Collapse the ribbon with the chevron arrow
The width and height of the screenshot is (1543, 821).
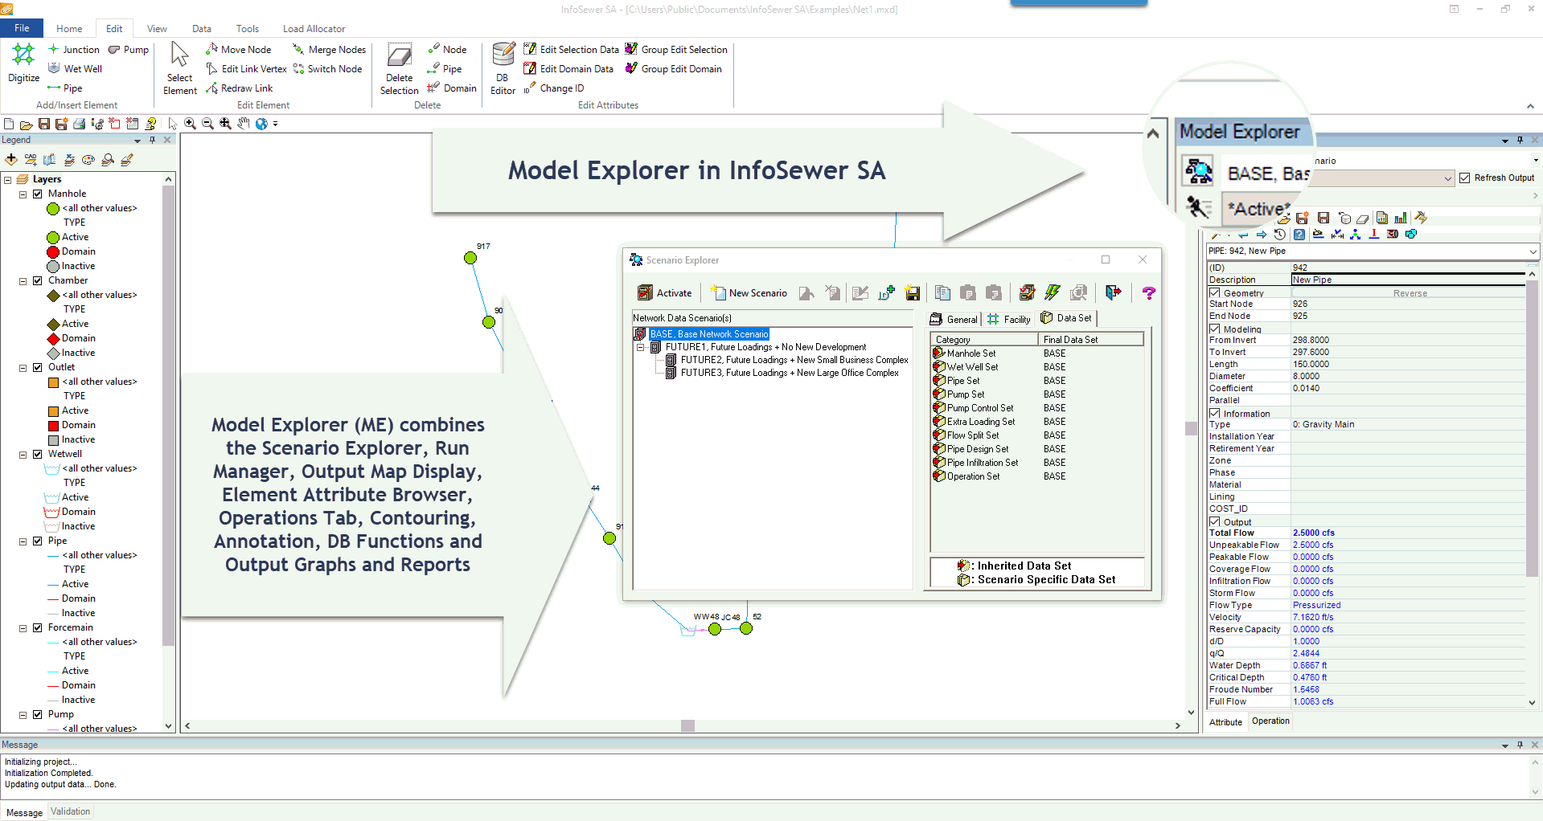coord(1530,106)
